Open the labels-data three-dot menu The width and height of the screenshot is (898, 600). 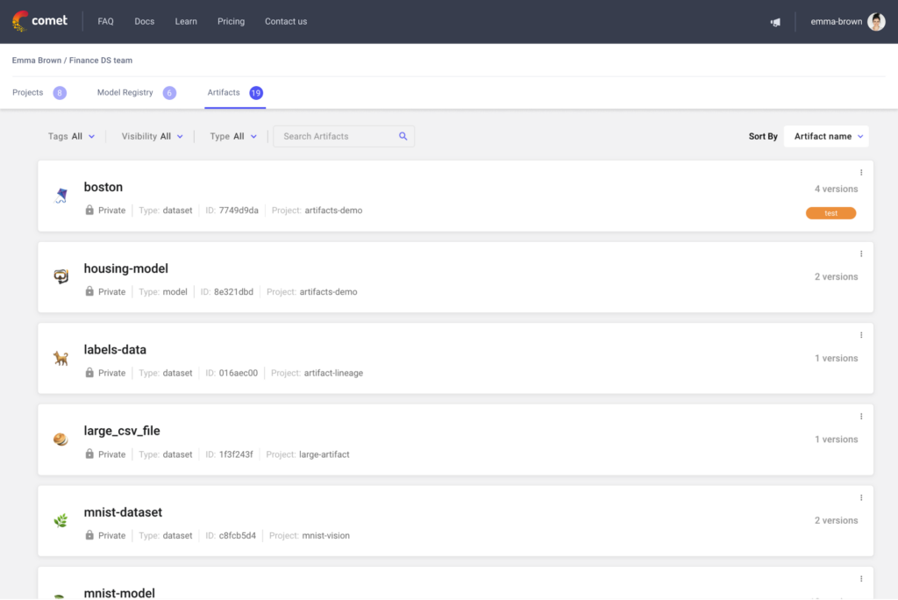[x=861, y=335]
